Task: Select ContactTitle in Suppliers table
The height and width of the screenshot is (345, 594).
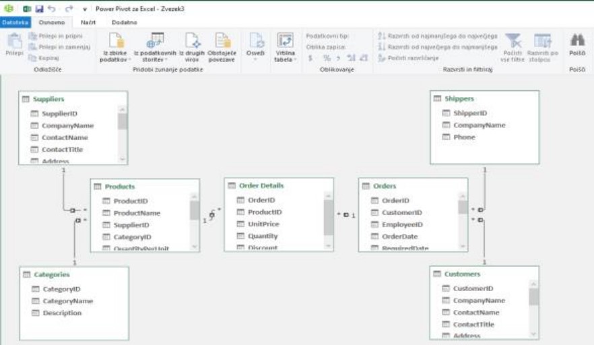Action: point(62,150)
